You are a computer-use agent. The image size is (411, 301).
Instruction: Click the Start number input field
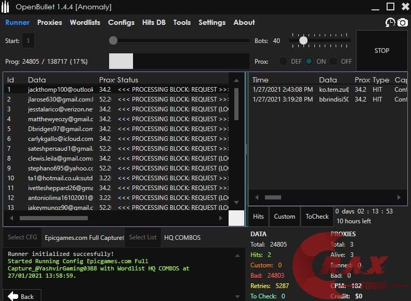coord(28,40)
